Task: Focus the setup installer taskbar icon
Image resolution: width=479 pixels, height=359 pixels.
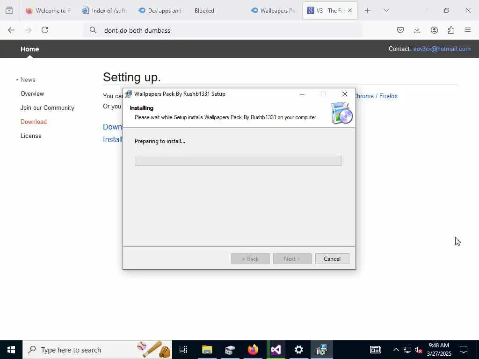Action: click(322, 350)
